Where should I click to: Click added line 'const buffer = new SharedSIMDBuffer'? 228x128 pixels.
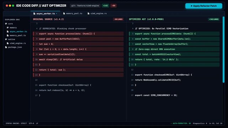[174, 39]
